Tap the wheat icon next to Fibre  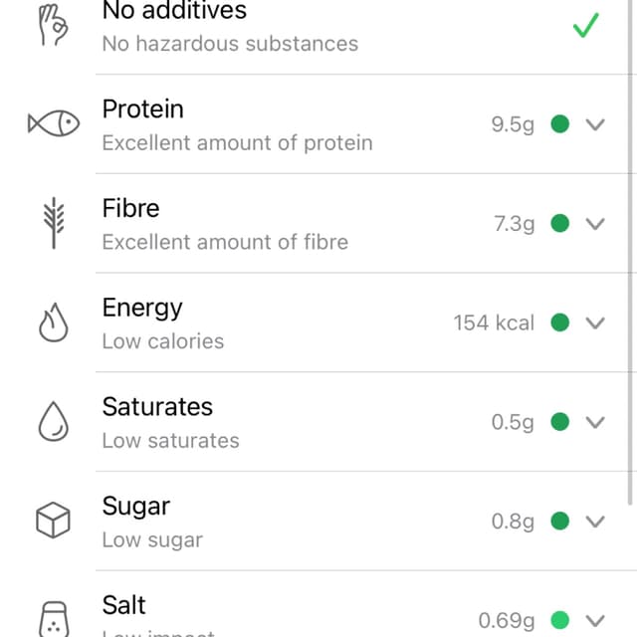(54, 223)
